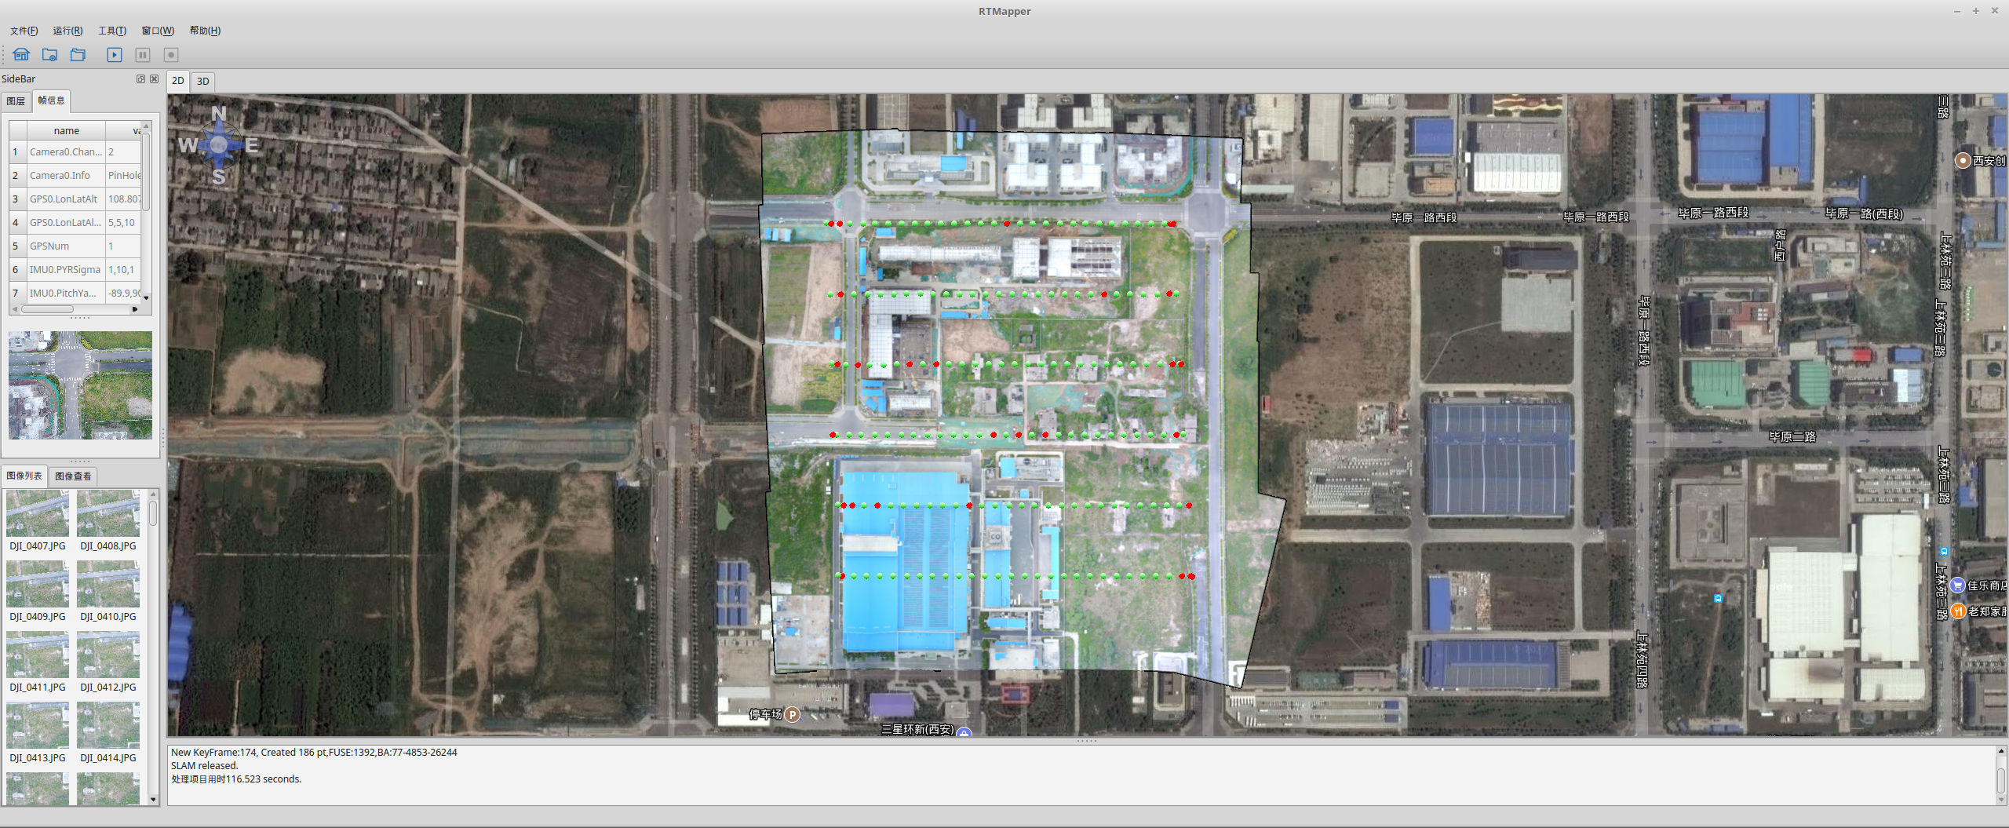
Task: Pause processing using the pause icon
Action: pyautogui.click(x=142, y=54)
